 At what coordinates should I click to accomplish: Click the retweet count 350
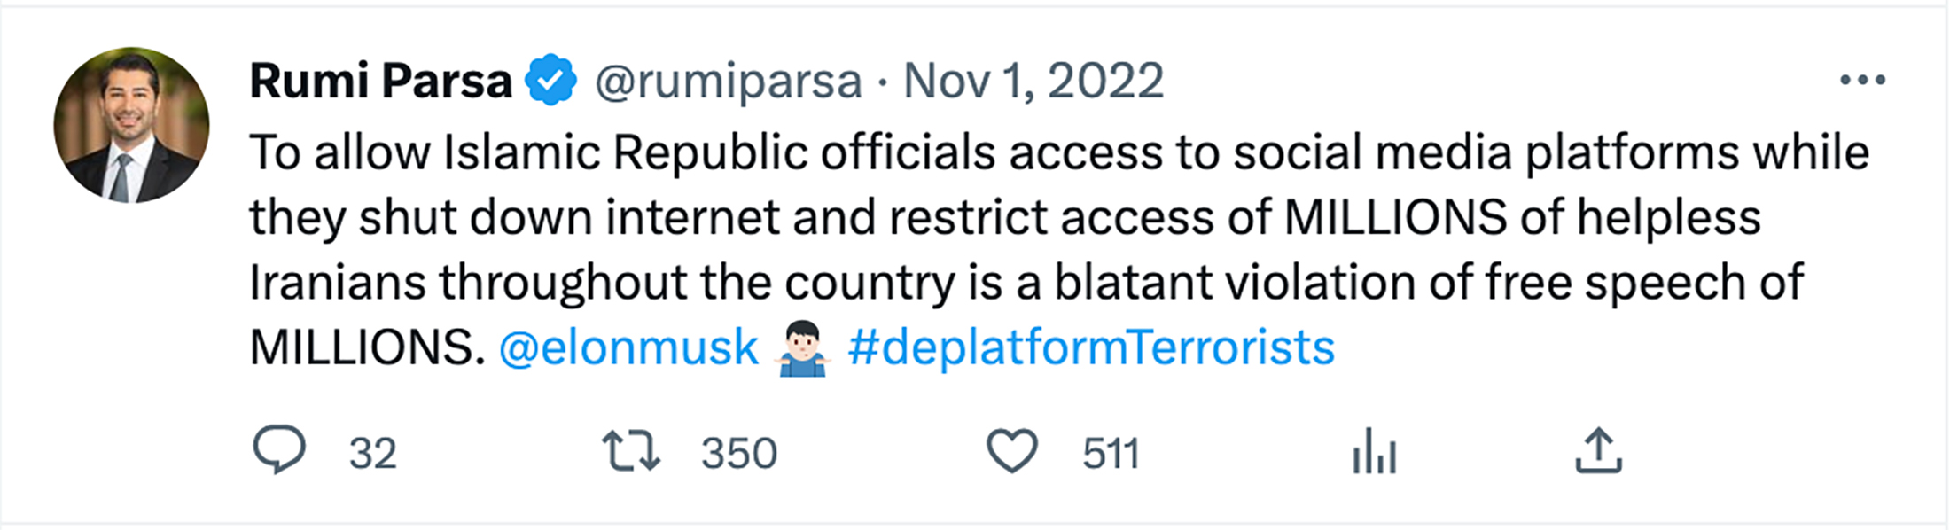pyautogui.click(x=739, y=454)
